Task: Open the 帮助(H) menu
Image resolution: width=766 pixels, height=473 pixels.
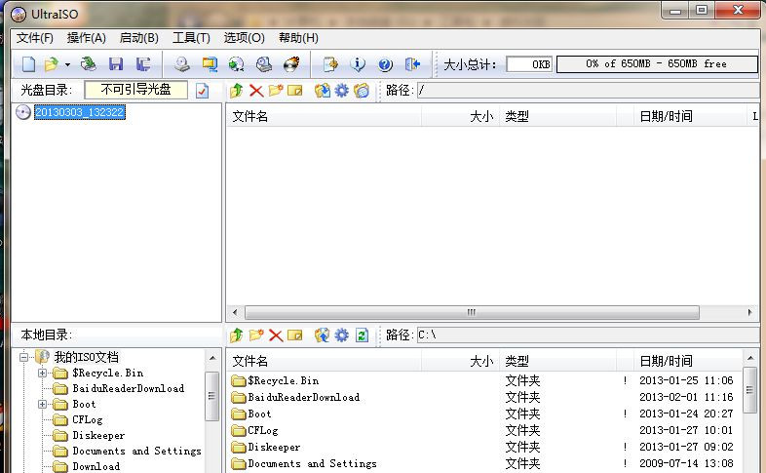Action: pos(298,38)
